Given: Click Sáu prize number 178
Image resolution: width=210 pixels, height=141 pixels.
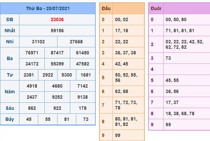Looking at the screenshot, I should click(83, 108).
